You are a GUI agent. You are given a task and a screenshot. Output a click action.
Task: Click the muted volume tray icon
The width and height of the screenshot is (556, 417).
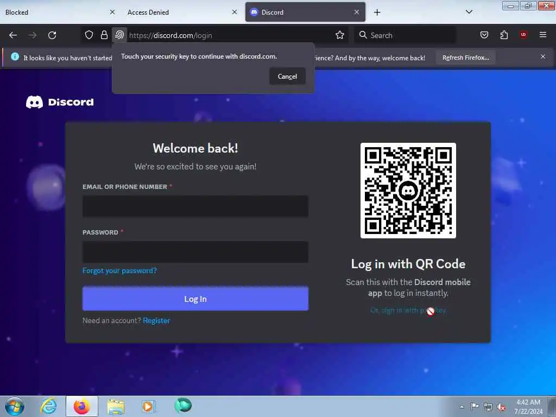click(x=501, y=407)
